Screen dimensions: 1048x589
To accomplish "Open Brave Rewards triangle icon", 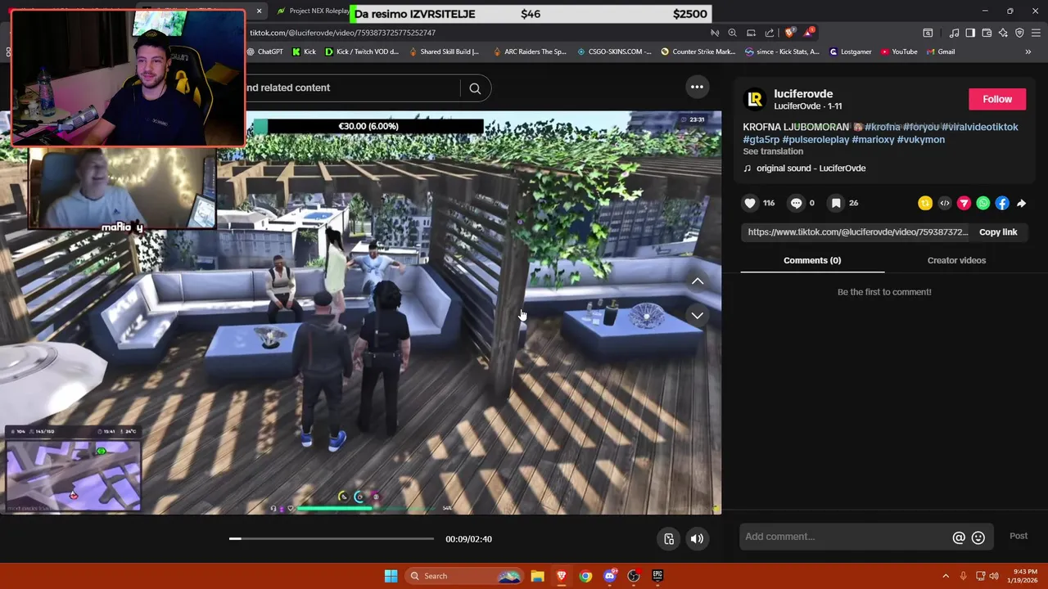I will coord(808,33).
